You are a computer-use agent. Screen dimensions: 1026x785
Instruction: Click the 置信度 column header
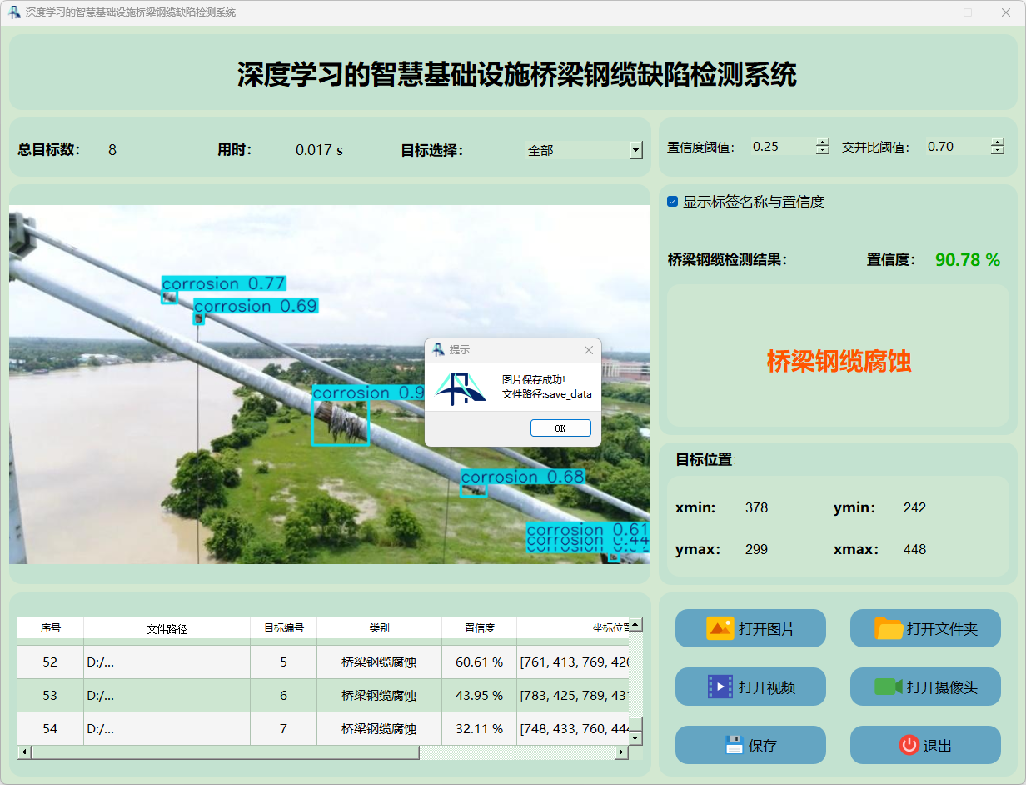(x=479, y=628)
